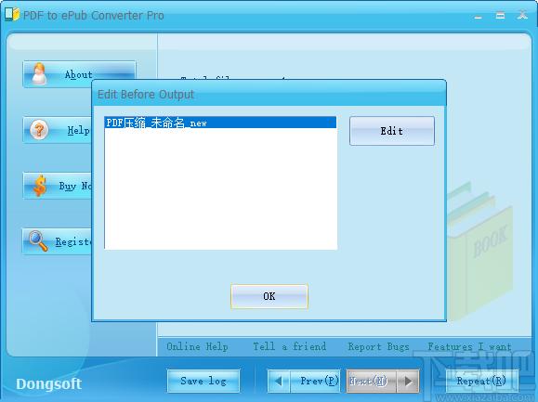Select the PDF压缩_未命名_new list entry
This screenshot has width=538, height=402.
pyautogui.click(x=220, y=123)
